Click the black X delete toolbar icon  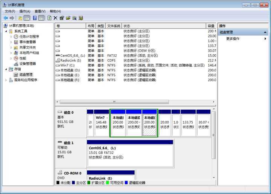click(x=56, y=18)
